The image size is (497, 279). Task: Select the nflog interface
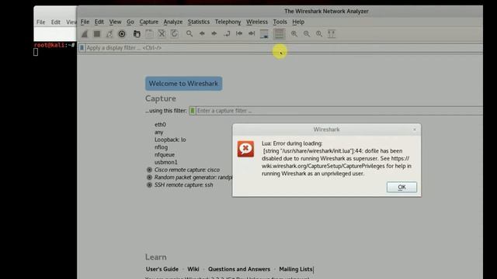(161, 147)
